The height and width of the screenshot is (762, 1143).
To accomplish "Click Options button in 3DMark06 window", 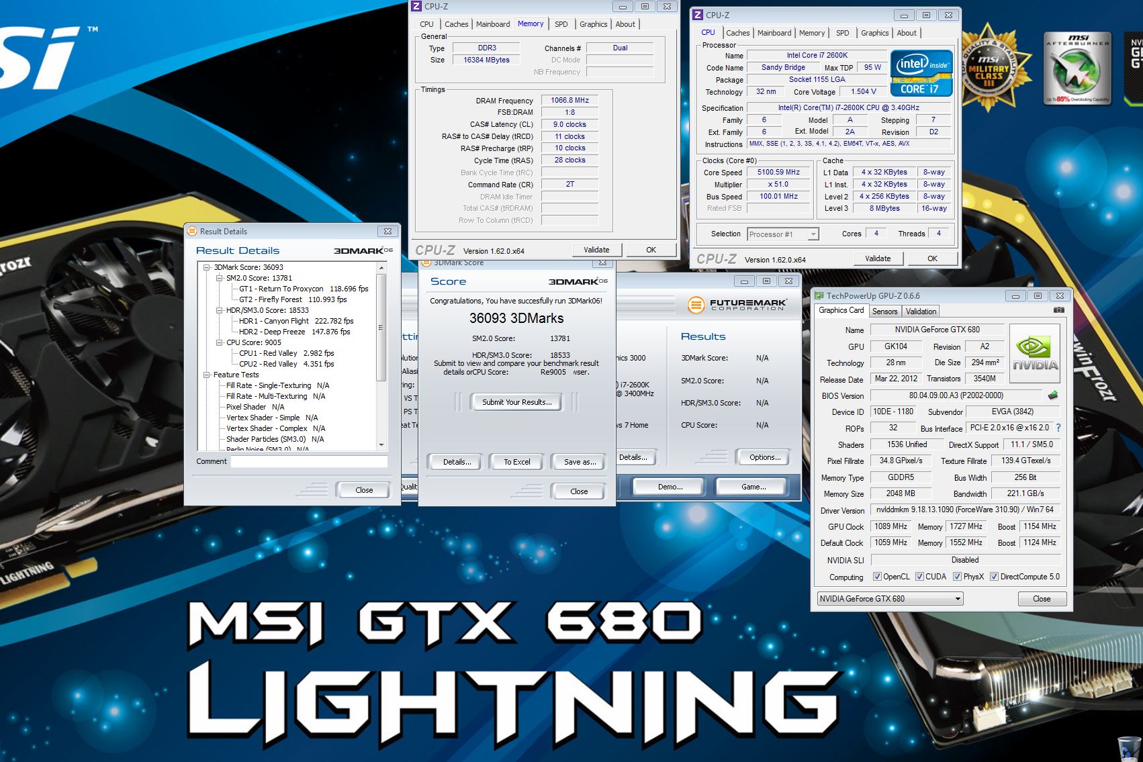I will pos(765,457).
